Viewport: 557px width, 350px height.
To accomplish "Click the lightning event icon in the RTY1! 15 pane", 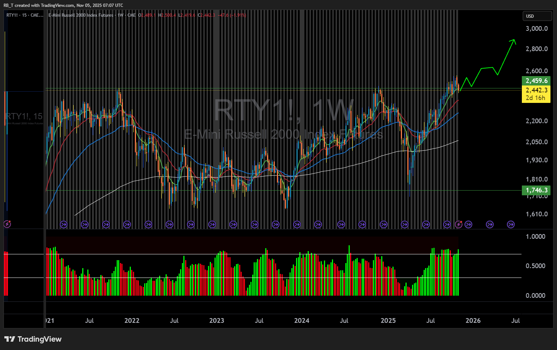I will pos(7,224).
